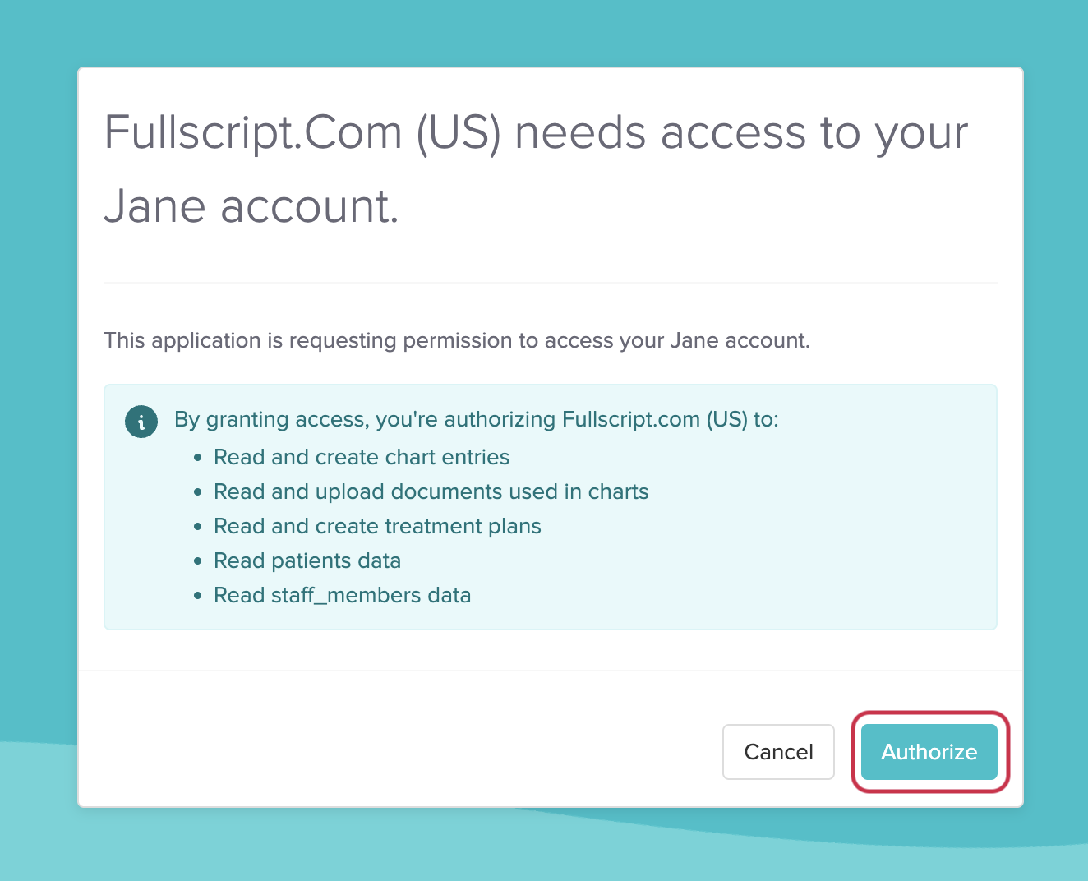Viewport: 1088px width, 881px height.
Task: Click the "By granting access" line
Action: click(x=476, y=419)
